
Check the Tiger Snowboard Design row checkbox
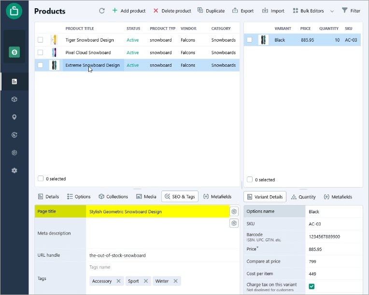41,40
